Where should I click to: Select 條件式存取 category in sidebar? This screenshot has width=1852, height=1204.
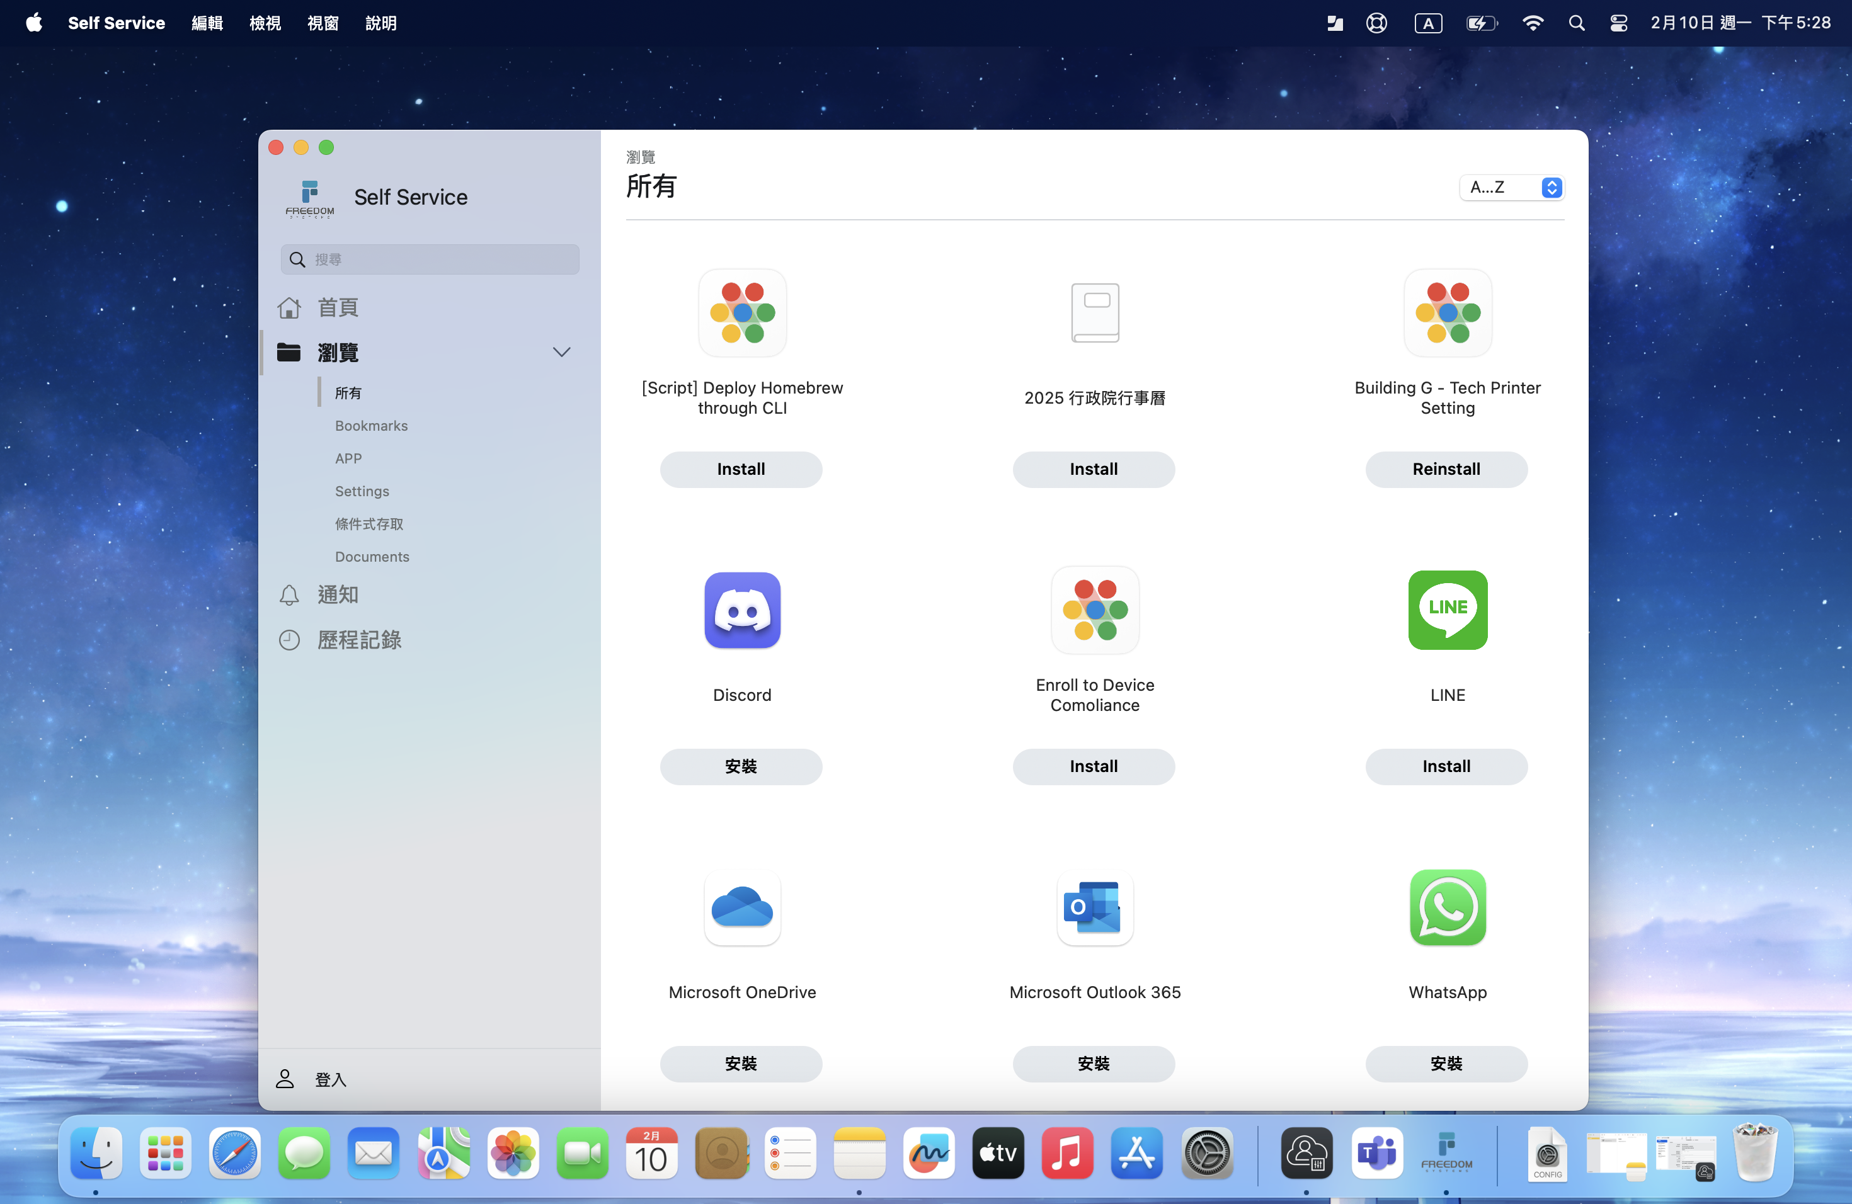(x=369, y=523)
